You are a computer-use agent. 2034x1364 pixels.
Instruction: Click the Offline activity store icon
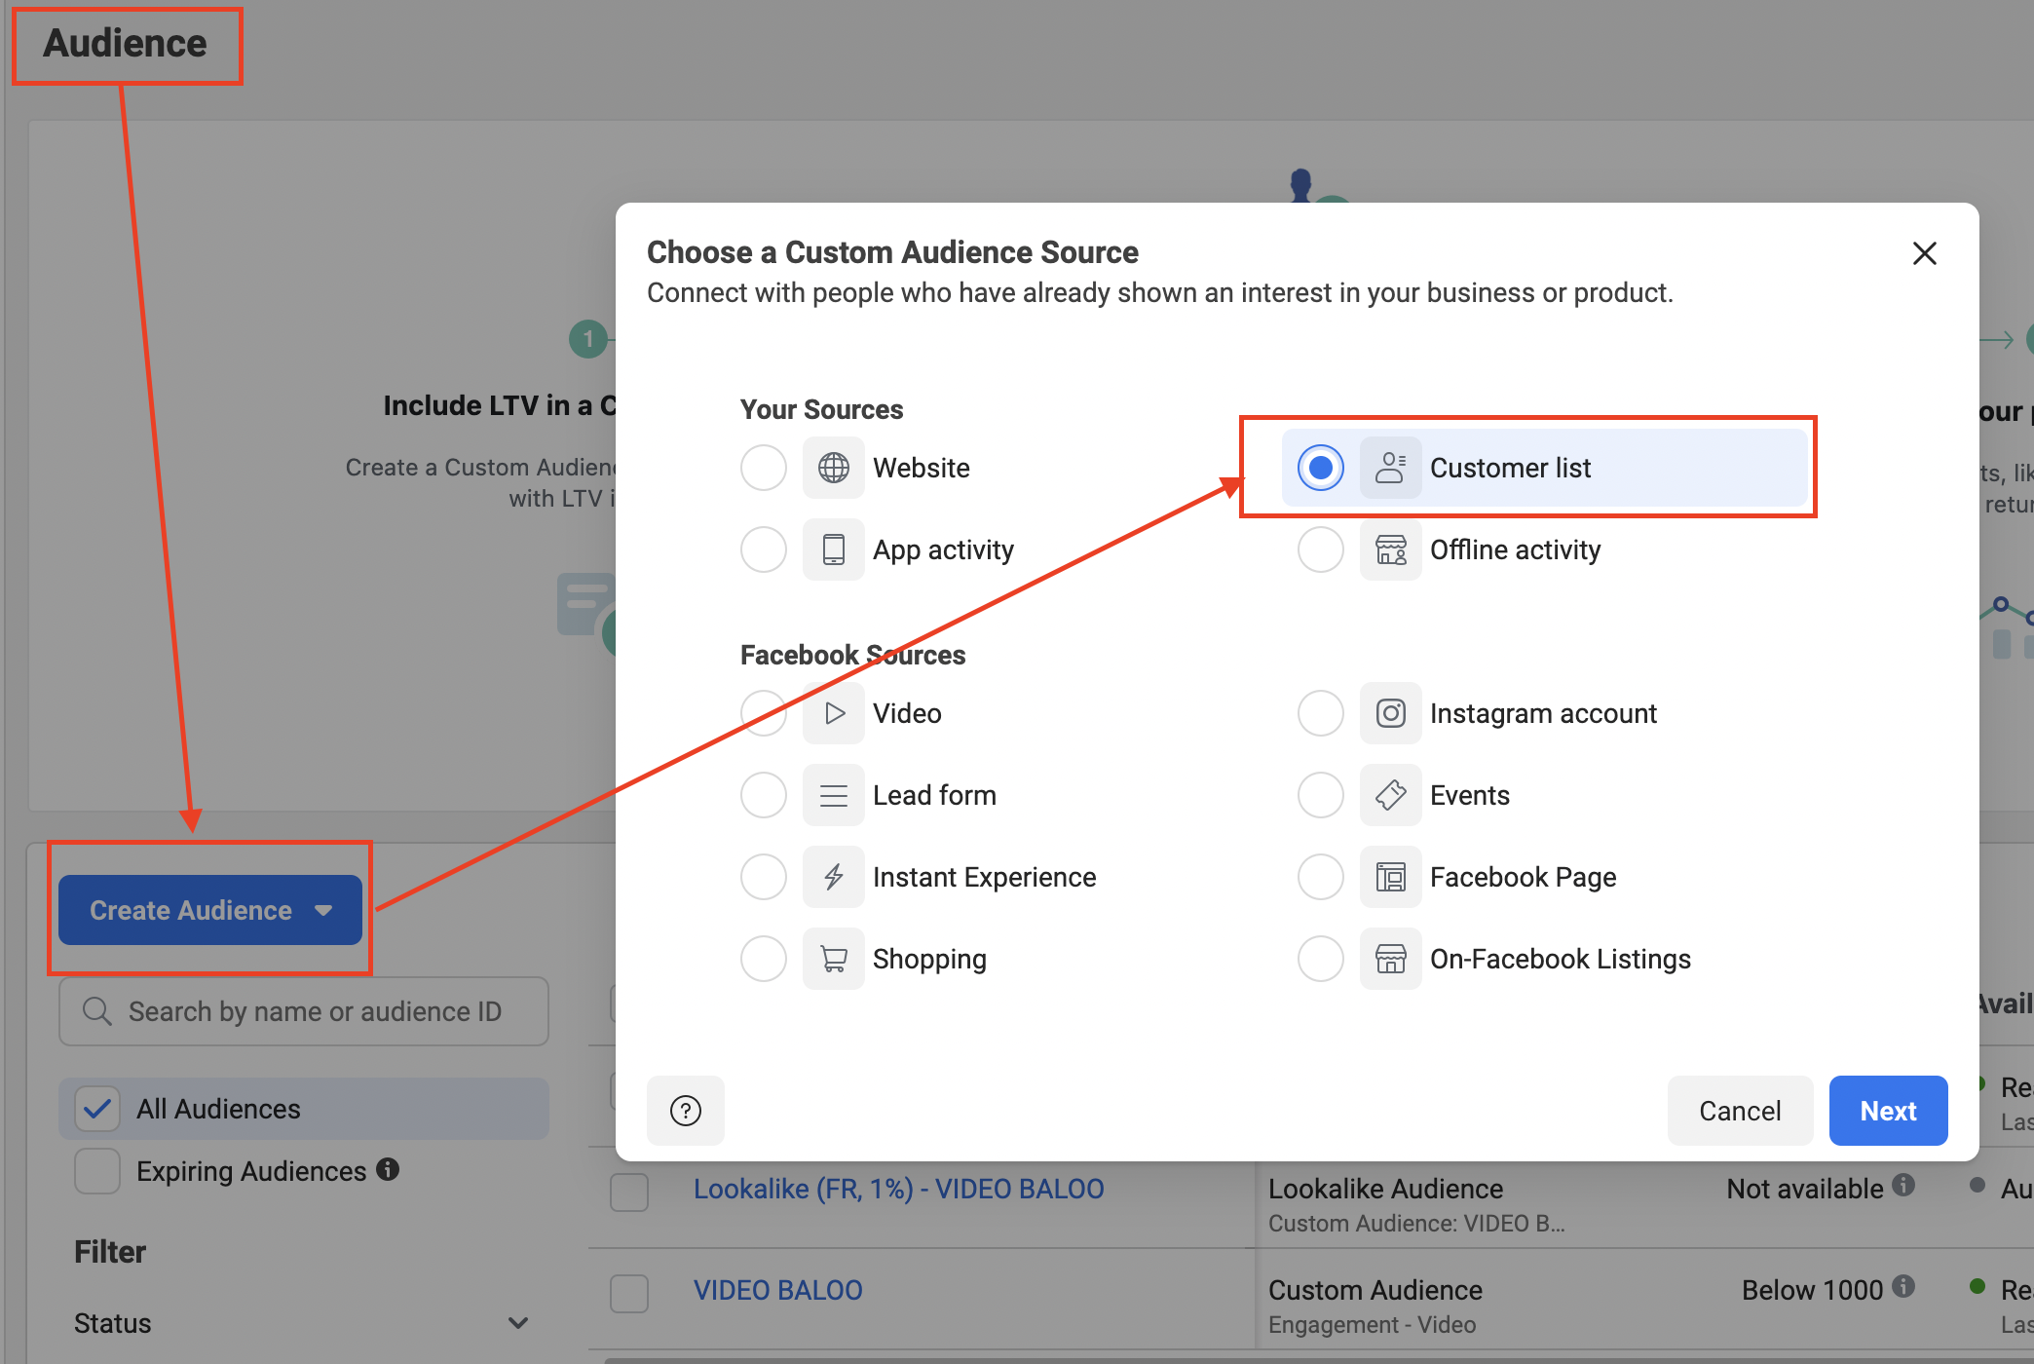point(1391,549)
